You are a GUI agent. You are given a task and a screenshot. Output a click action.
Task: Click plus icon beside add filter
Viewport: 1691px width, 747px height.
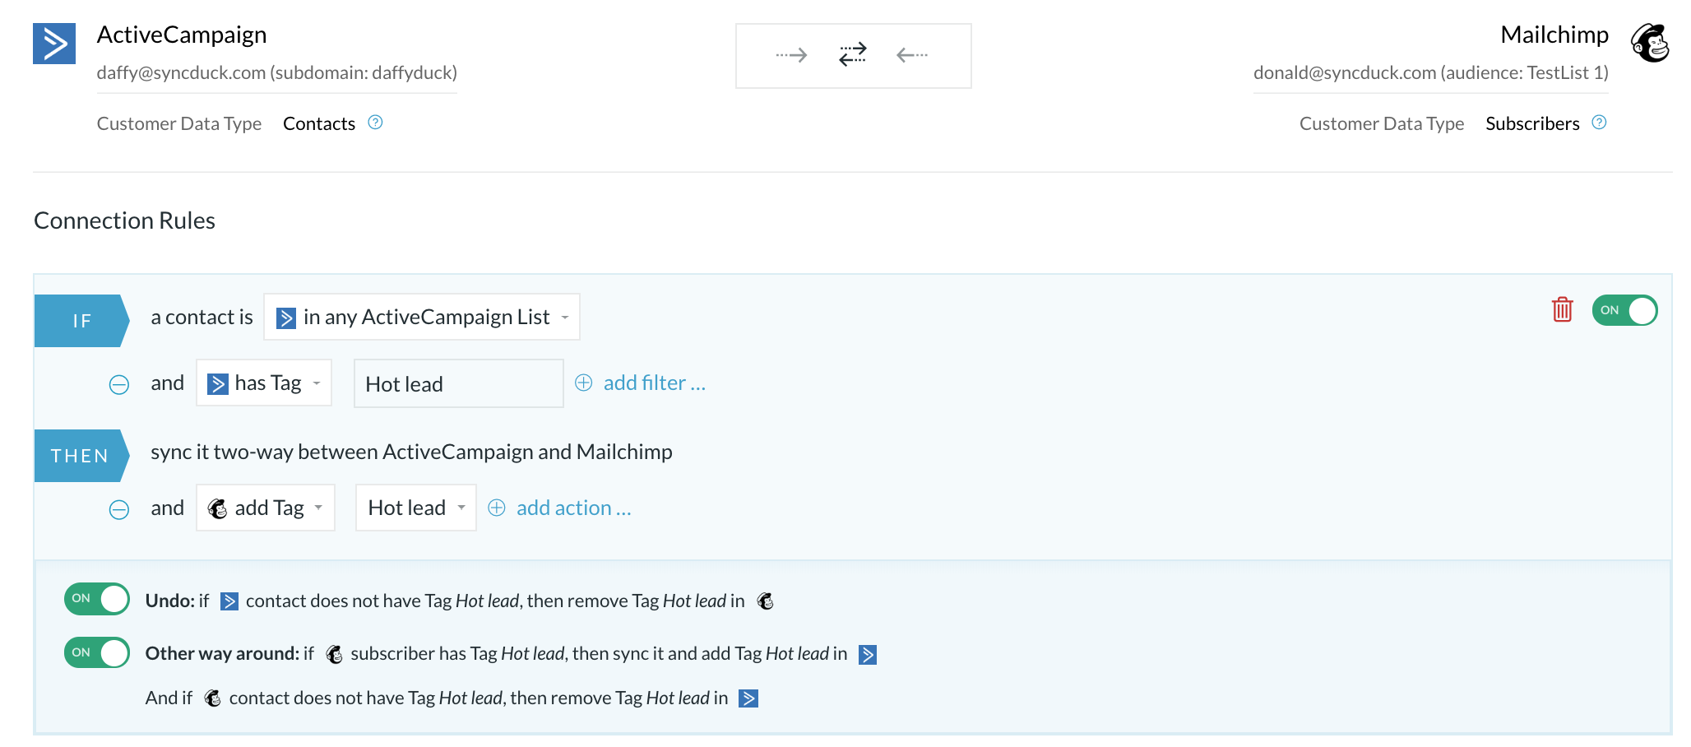point(583,383)
